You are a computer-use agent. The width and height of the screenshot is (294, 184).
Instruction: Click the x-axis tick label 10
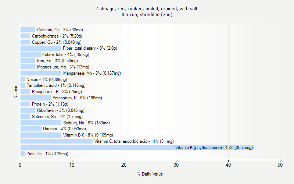[x=72, y=165]
